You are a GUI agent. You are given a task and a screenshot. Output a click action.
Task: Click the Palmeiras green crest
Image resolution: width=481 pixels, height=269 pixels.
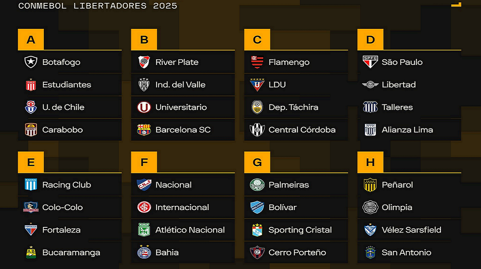point(257,185)
